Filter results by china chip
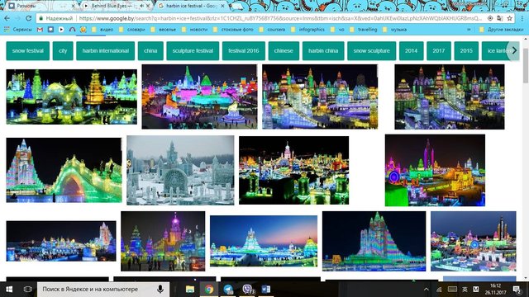 (150, 51)
